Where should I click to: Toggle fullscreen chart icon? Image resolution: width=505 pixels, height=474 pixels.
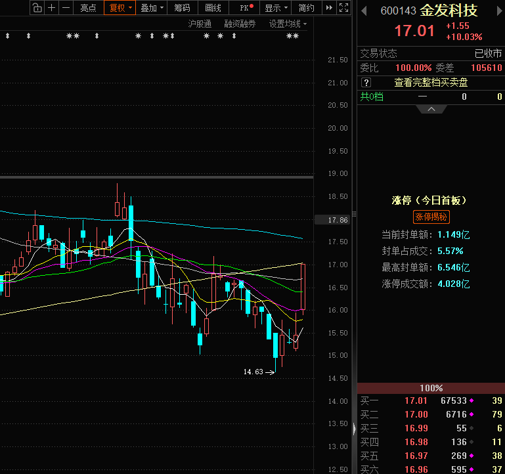[343, 8]
